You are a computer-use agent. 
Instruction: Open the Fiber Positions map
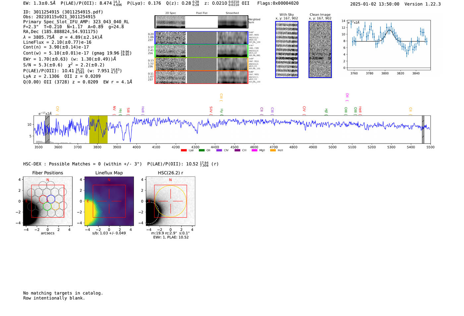point(48,201)
